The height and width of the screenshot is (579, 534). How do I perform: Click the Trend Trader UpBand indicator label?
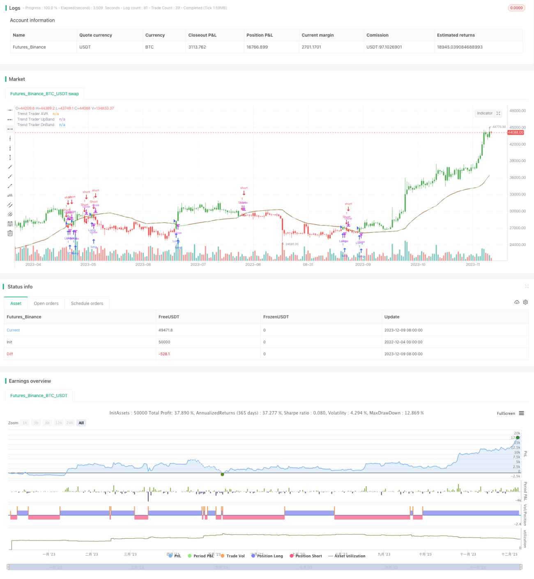[36, 119]
